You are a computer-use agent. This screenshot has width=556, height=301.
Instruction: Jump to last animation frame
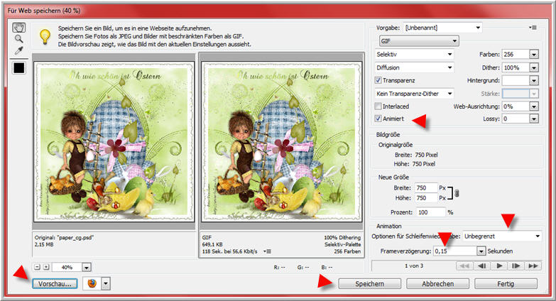point(533,266)
